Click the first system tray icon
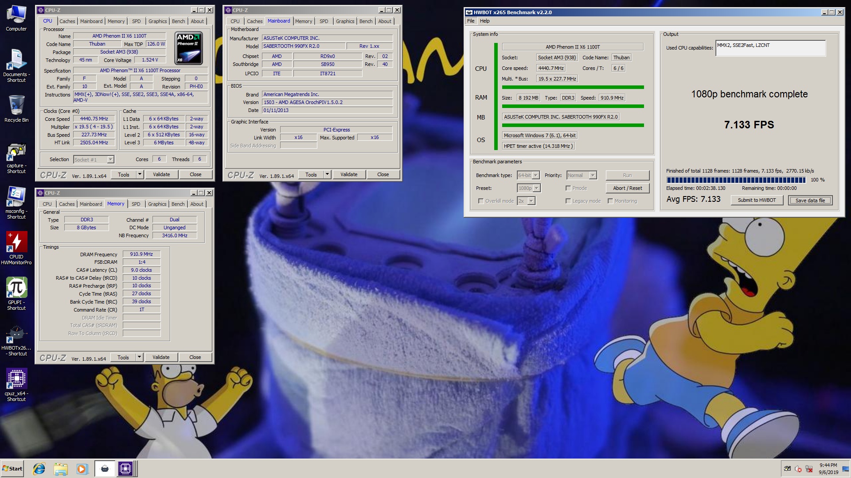The height and width of the screenshot is (478, 851). pos(787,469)
